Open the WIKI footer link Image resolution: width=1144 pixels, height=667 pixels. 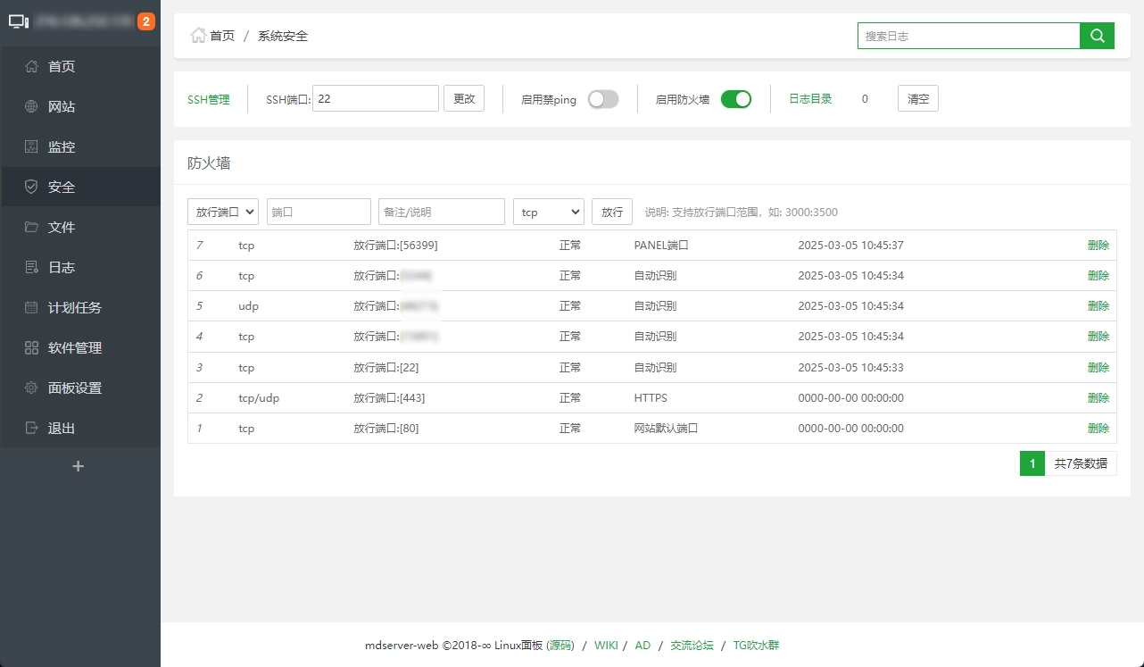point(606,646)
